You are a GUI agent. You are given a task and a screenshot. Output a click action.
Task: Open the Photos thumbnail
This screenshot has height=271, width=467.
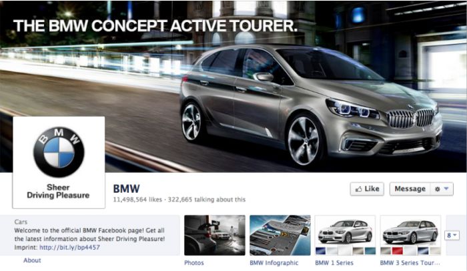point(215,235)
